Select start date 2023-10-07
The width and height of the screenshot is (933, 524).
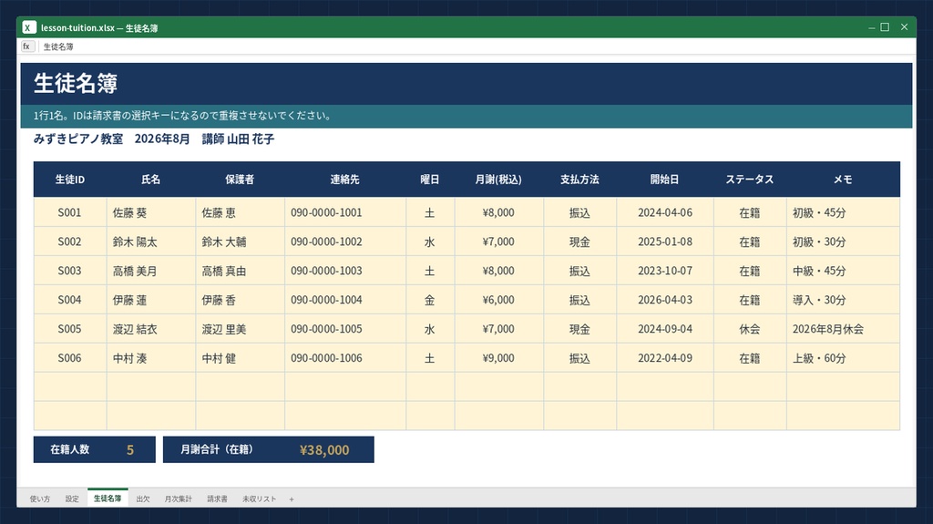pos(664,271)
